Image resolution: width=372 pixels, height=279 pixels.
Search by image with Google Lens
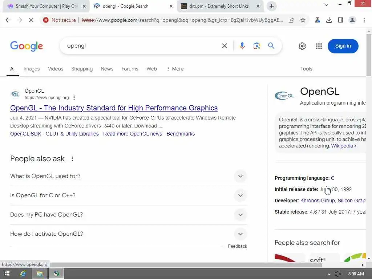[x=257, y=46]
